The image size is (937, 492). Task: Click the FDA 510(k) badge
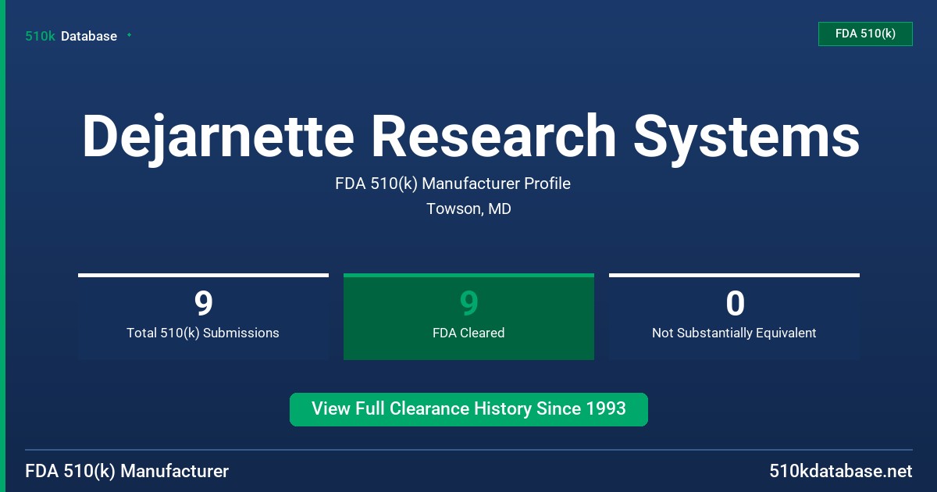[865, 34]
